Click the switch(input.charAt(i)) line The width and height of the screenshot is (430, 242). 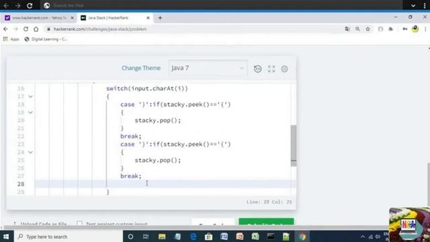[147, 89]
